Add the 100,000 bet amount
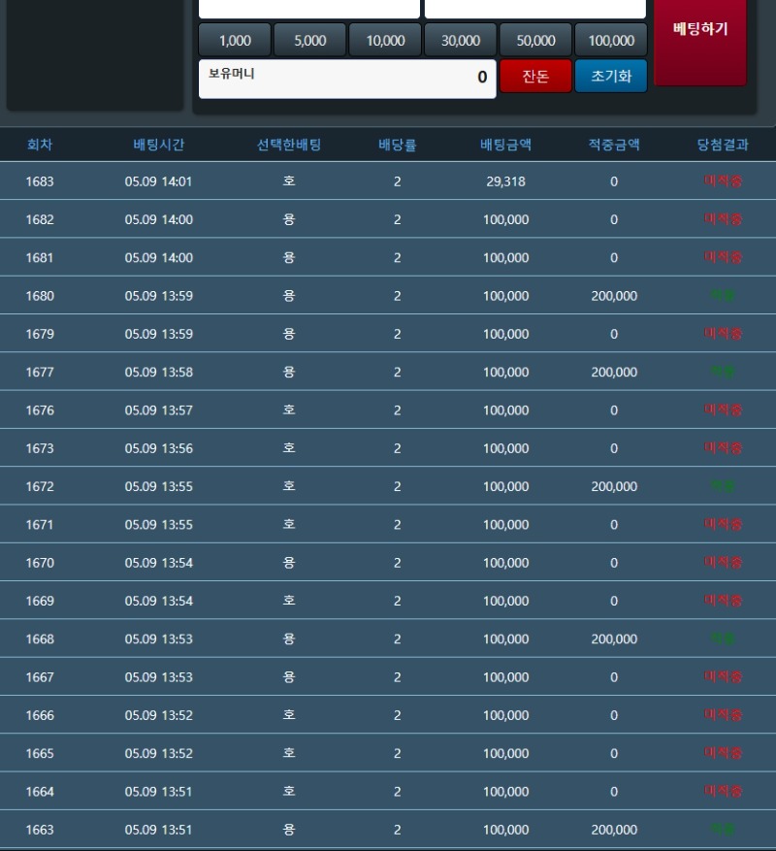The image size is (776, 851). (611, 40)
